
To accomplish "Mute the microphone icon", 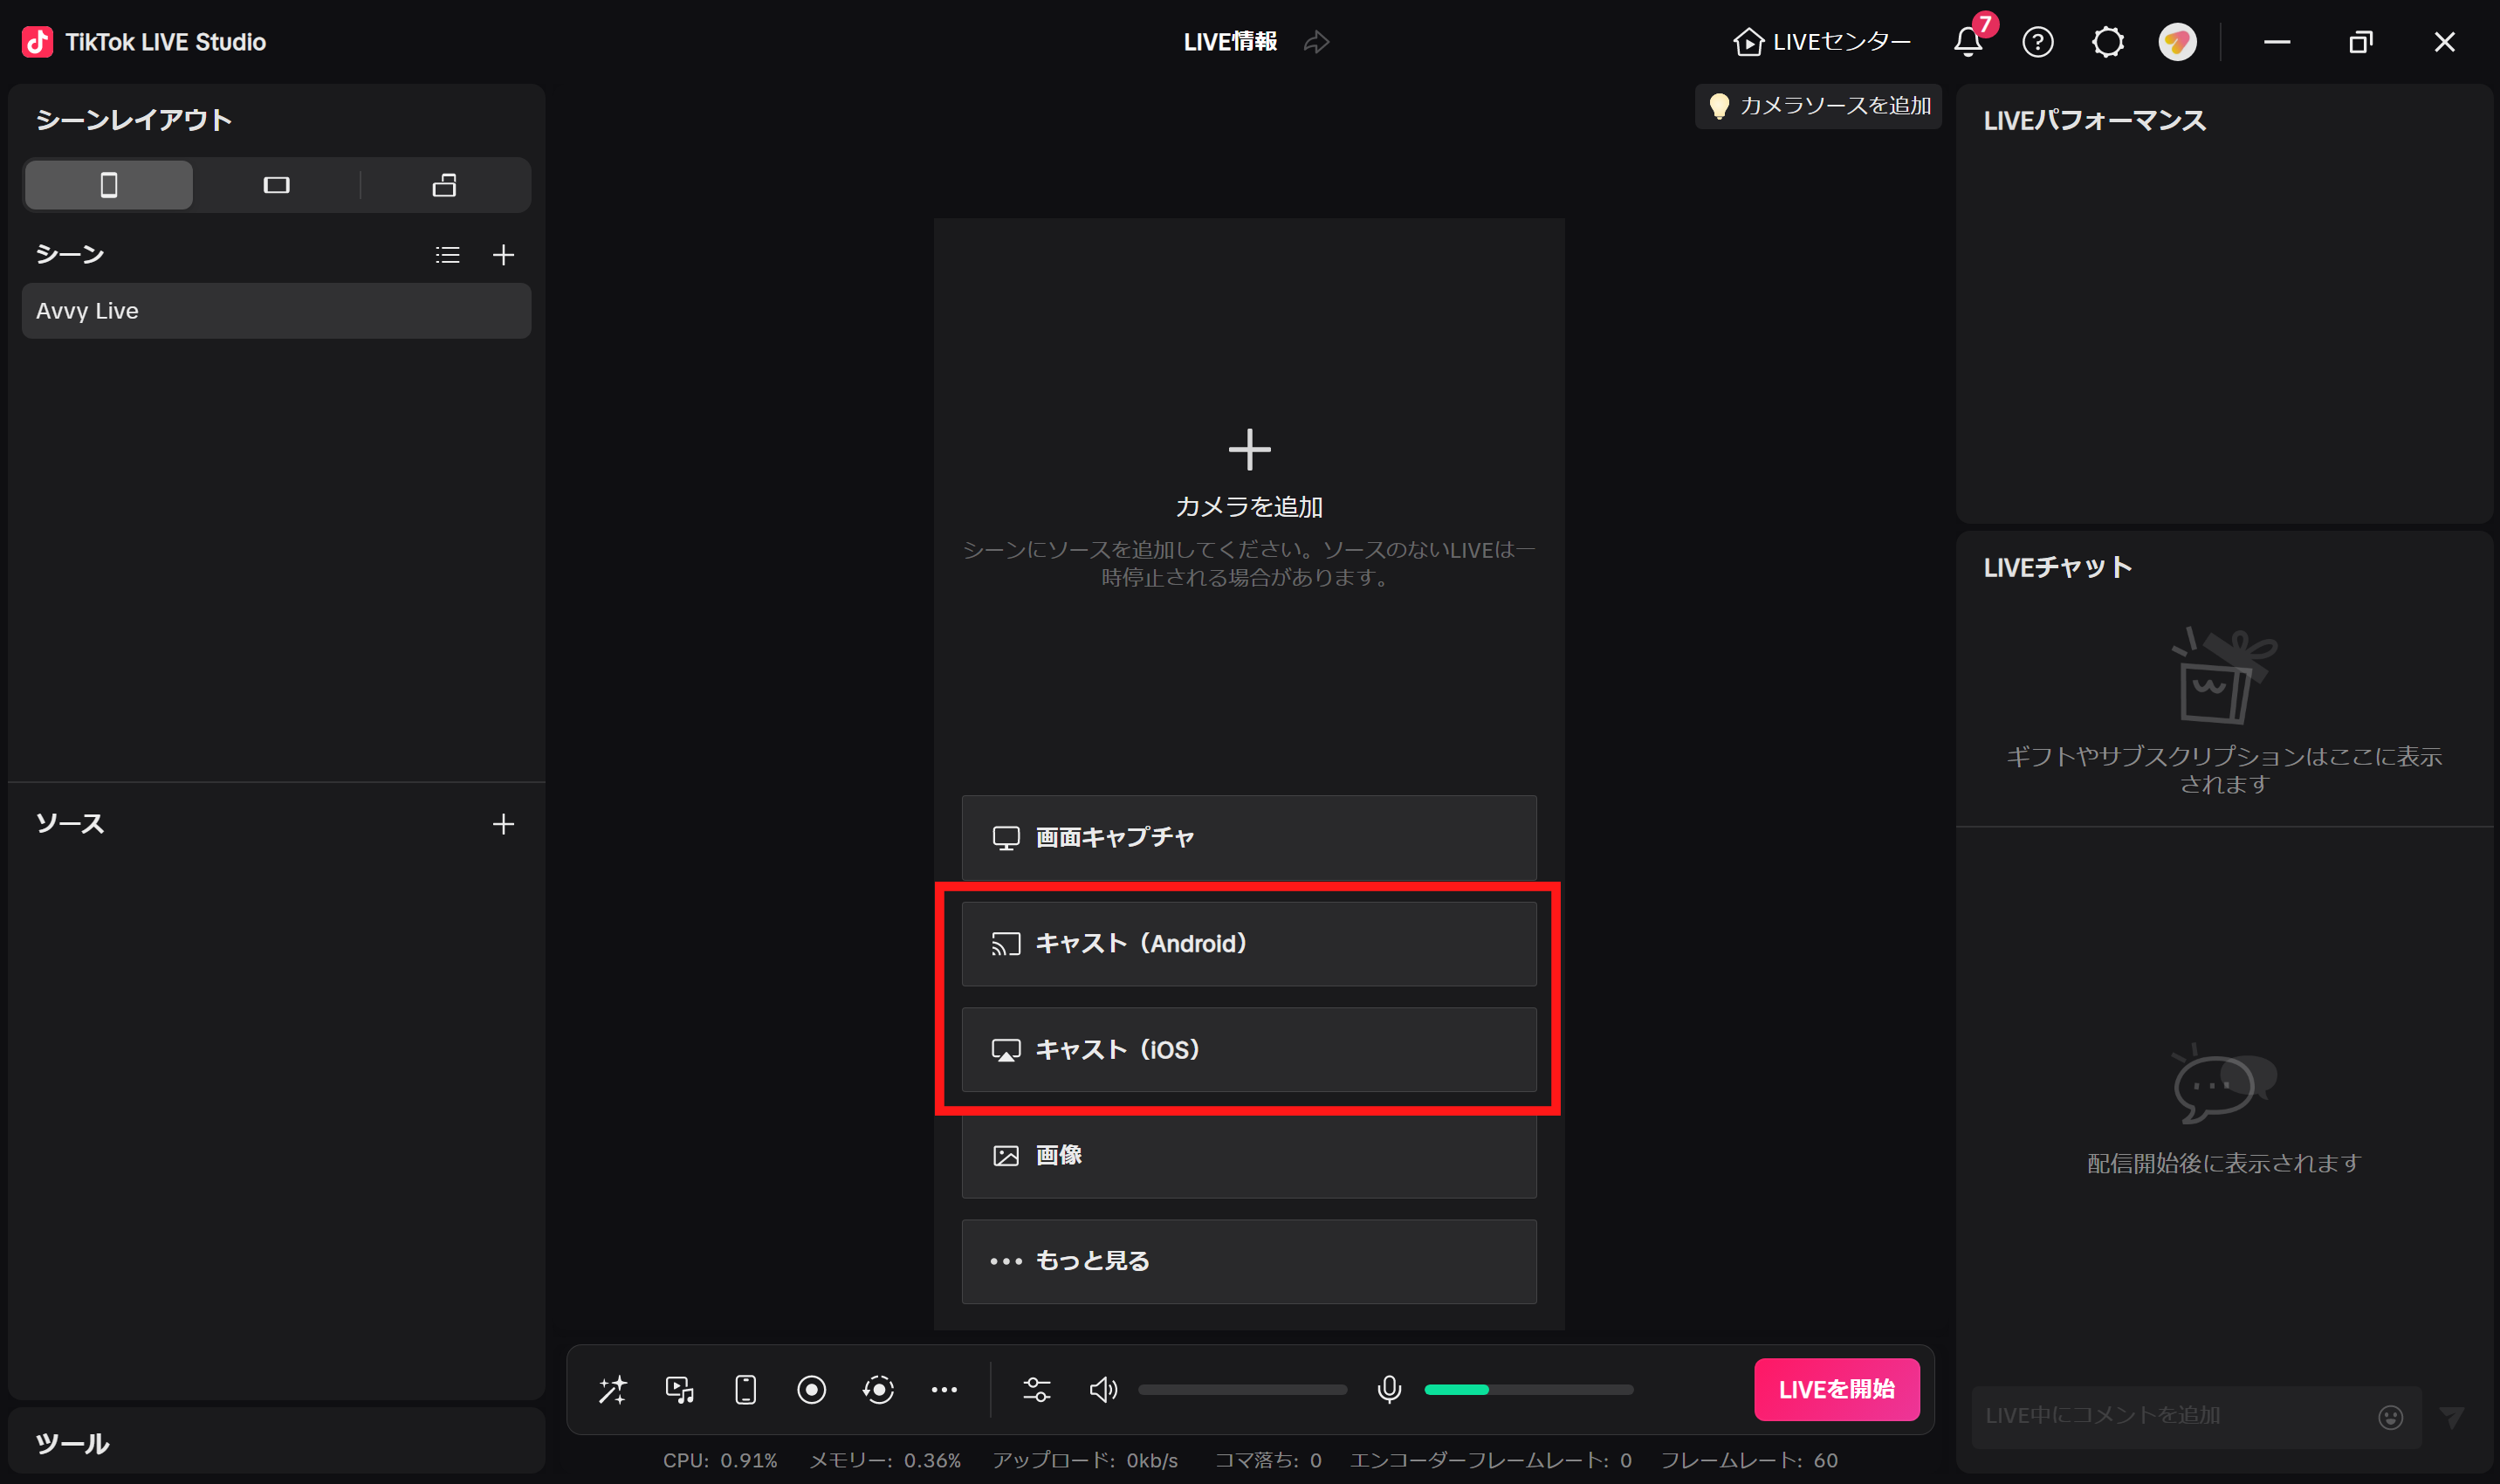I will click(1389, 1390).
